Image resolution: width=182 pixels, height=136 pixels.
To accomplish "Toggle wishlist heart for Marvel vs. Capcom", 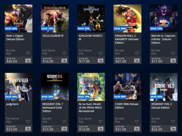I will tap(173, 53).
